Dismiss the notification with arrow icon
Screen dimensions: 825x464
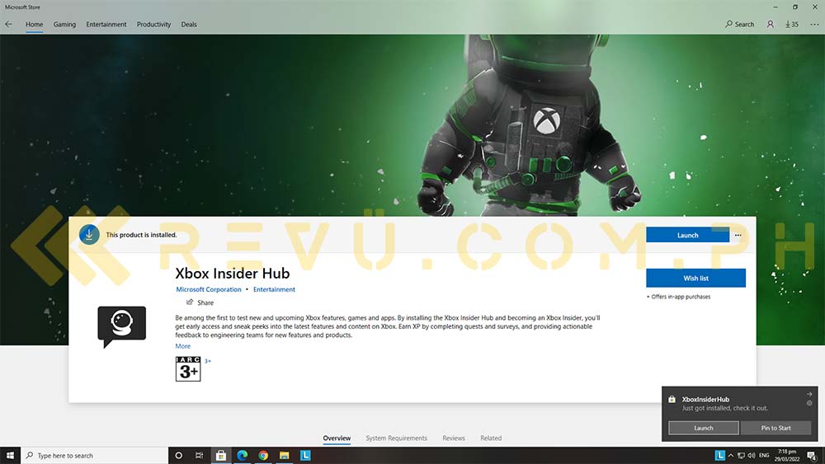pos(809,394)
